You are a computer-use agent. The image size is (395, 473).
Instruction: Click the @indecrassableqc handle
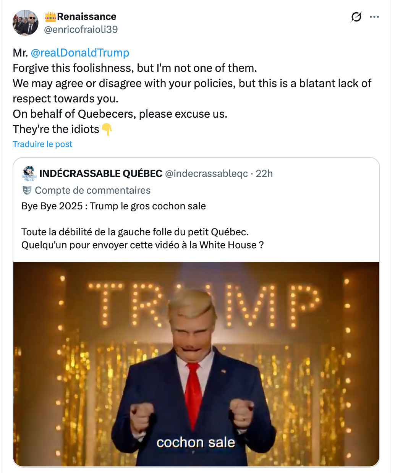[206, 173]
